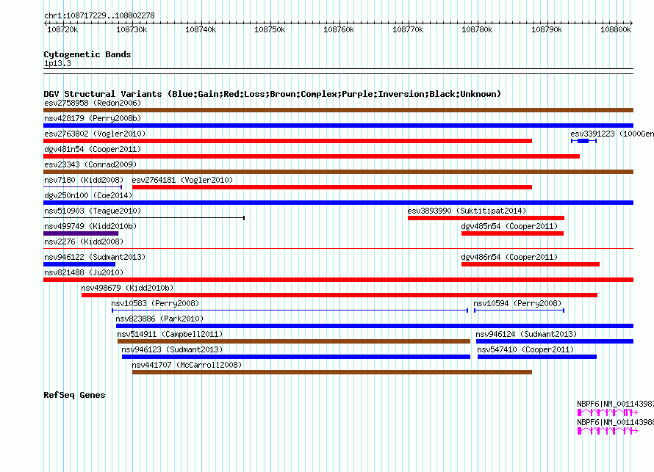654x472 pixels.
Task: Select the red esv2763802 loss bar
Action: click(288, 141)
